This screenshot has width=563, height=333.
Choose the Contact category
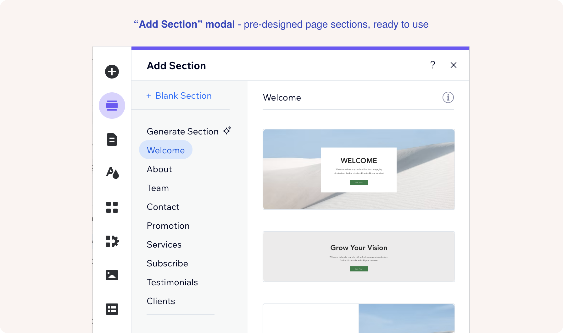tap(163, 207)
